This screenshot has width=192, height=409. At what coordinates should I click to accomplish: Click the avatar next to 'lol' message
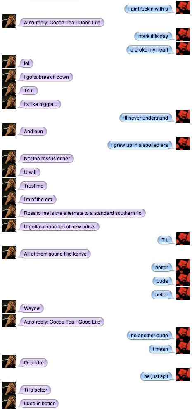[x=9, y=62]
